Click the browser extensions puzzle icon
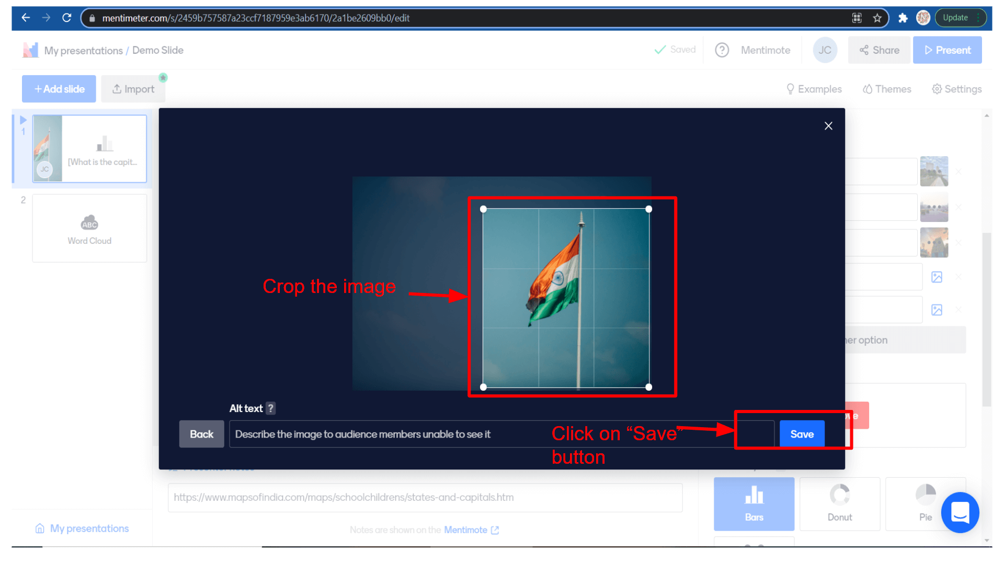The image size is (1004, 564). coord(903,18)
